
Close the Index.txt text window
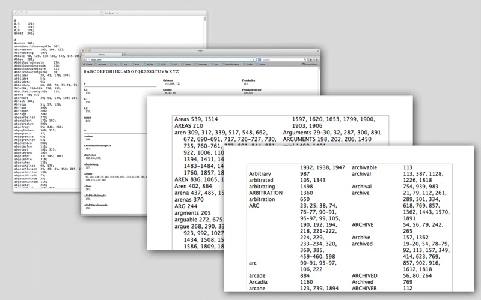coord(17,13)
